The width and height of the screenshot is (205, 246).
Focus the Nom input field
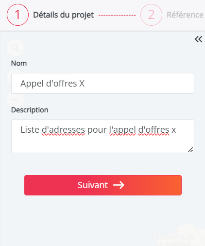[x=102, y=84]
